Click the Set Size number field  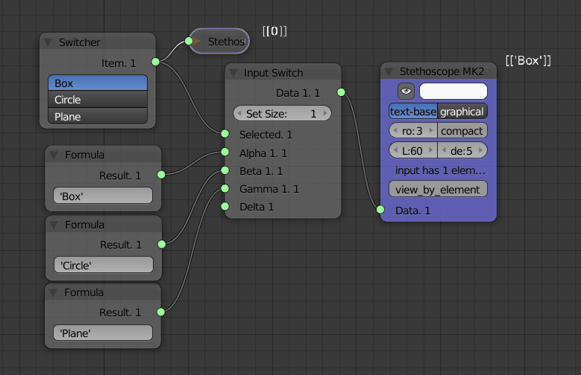point(282,113)
